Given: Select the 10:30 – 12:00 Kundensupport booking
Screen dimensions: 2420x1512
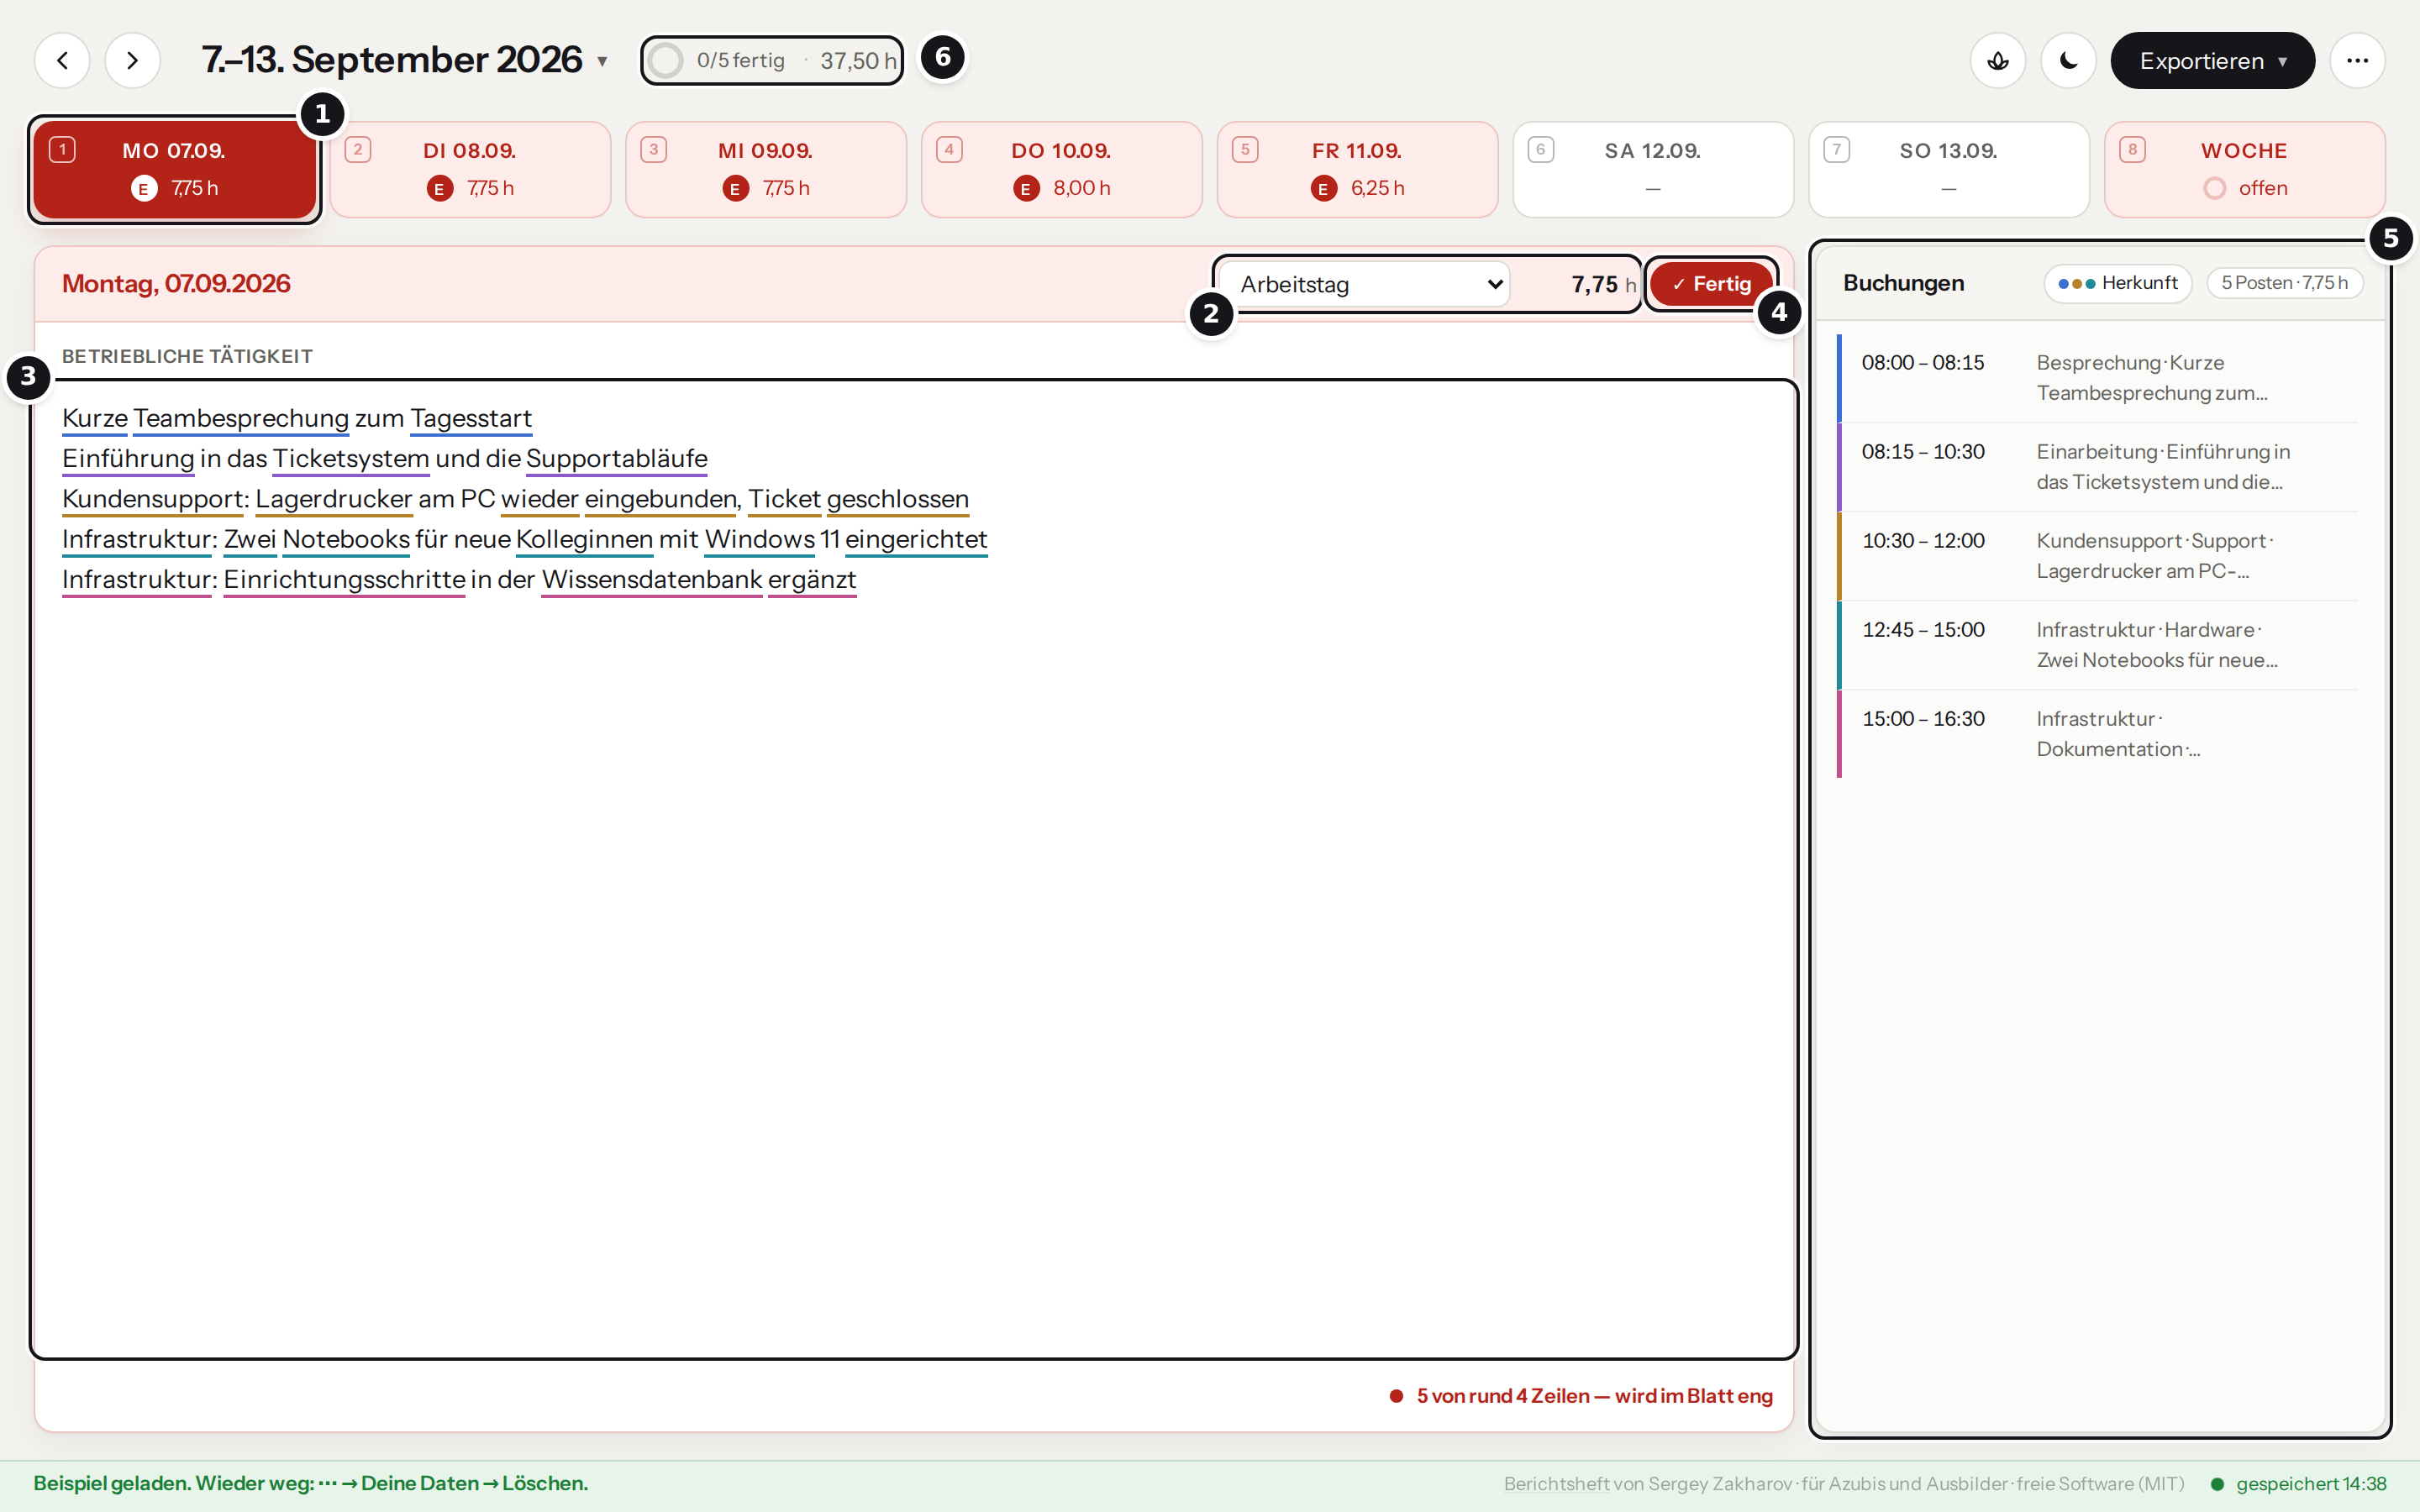Looking at the screenshot, I should (2097, 556).
